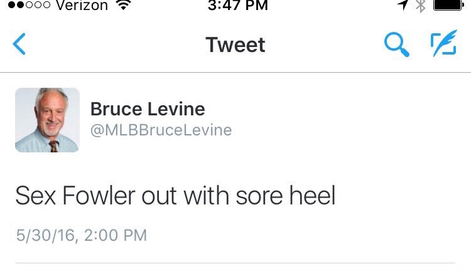
Task: Tap the Wi-Fi signal icon
Action: (x=123, y=6)
